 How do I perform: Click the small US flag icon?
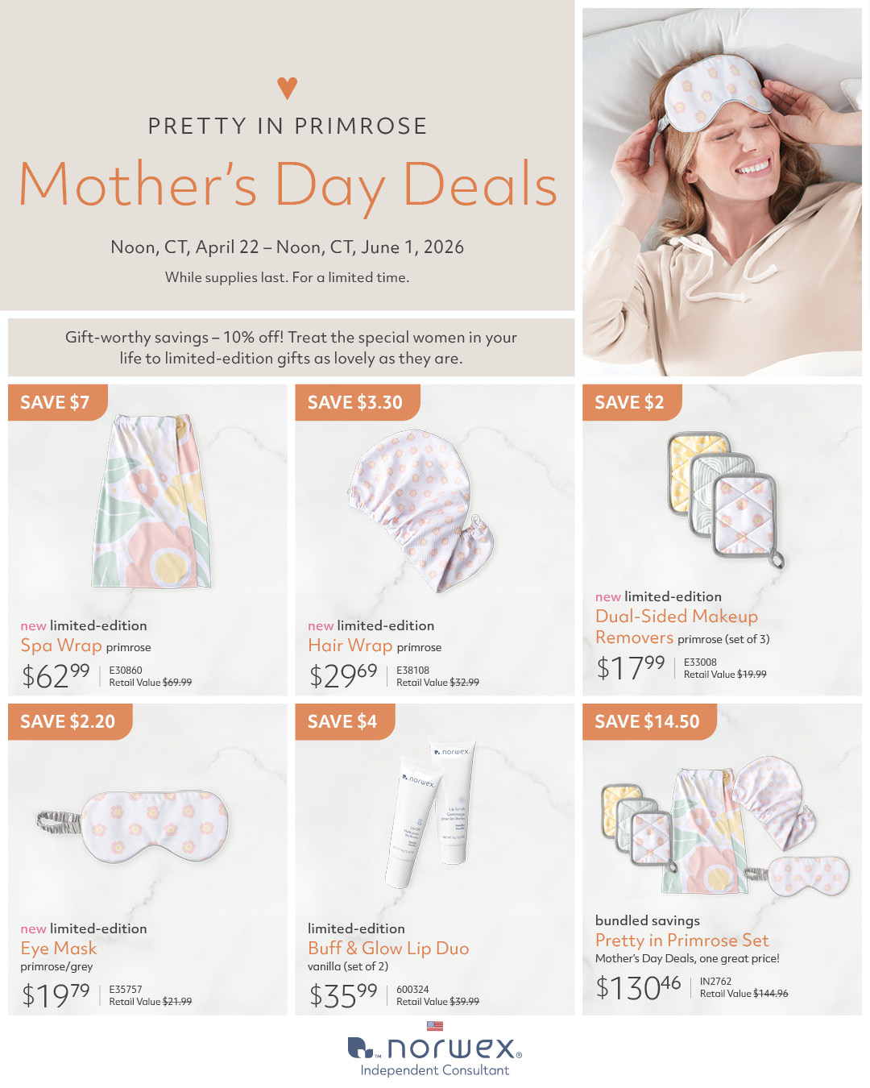(x=435, y=1026)
